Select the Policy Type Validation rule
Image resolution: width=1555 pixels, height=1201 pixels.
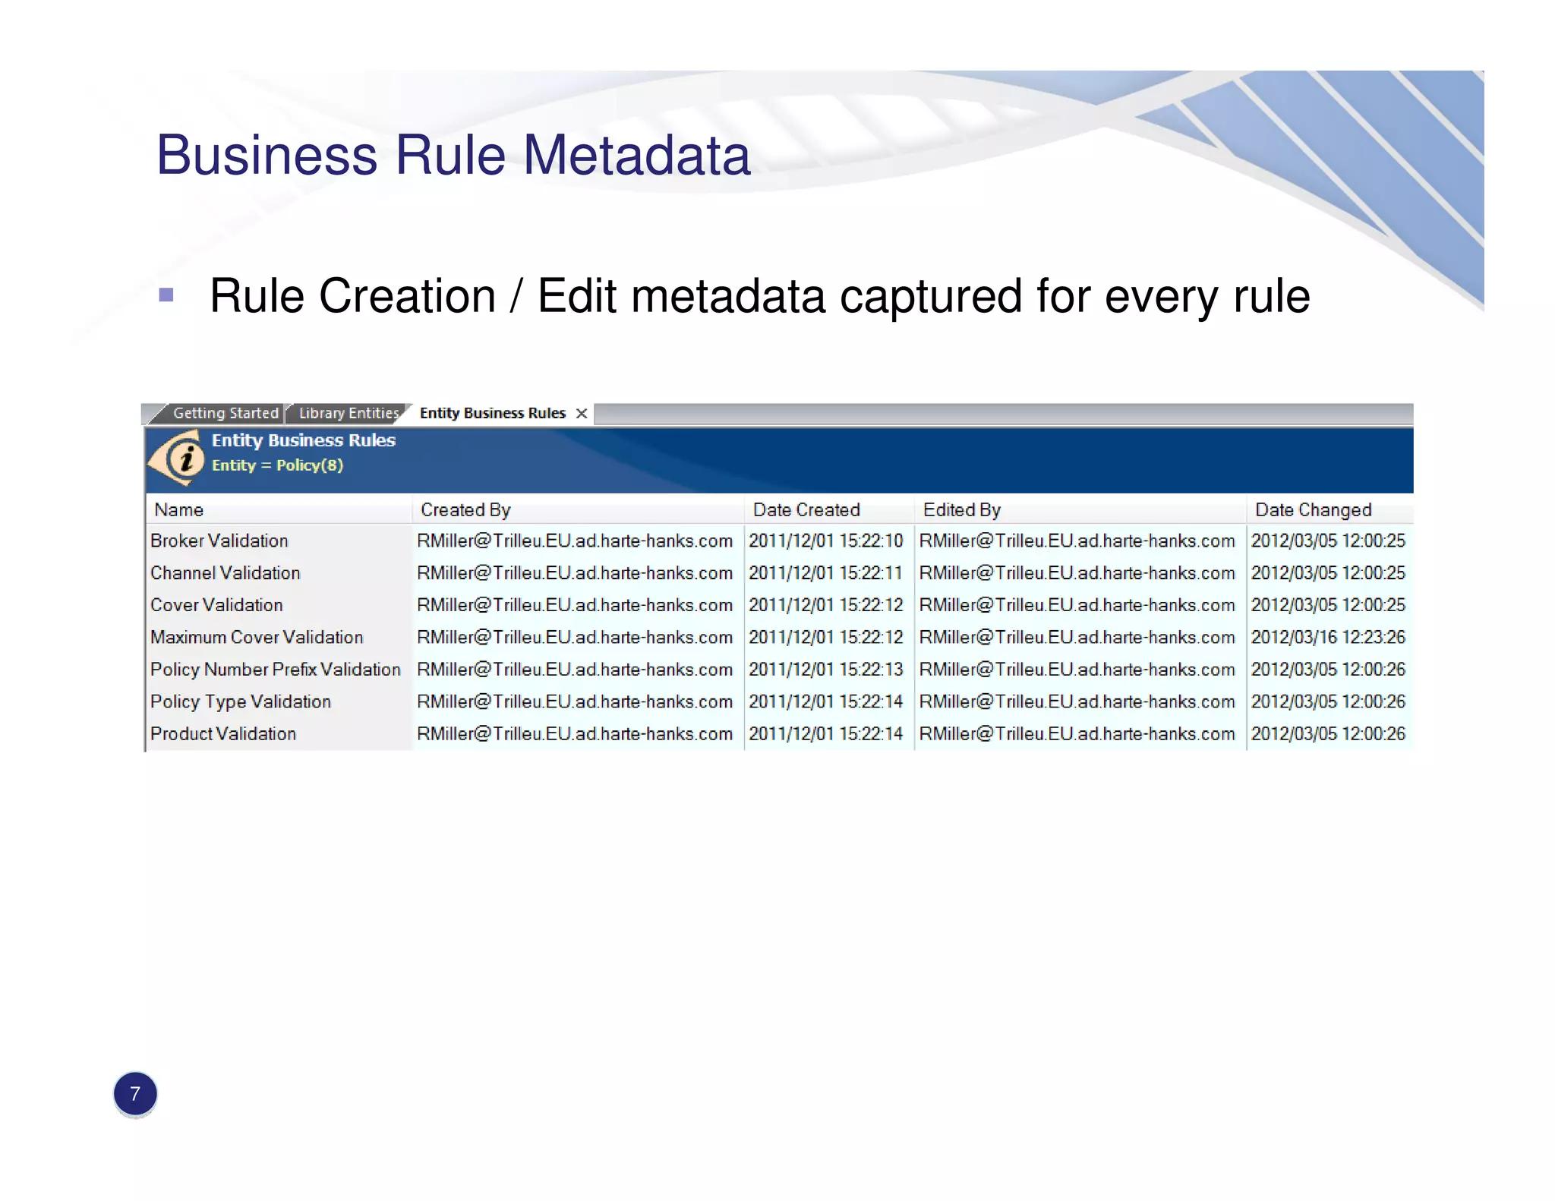[x=241, y=701]
